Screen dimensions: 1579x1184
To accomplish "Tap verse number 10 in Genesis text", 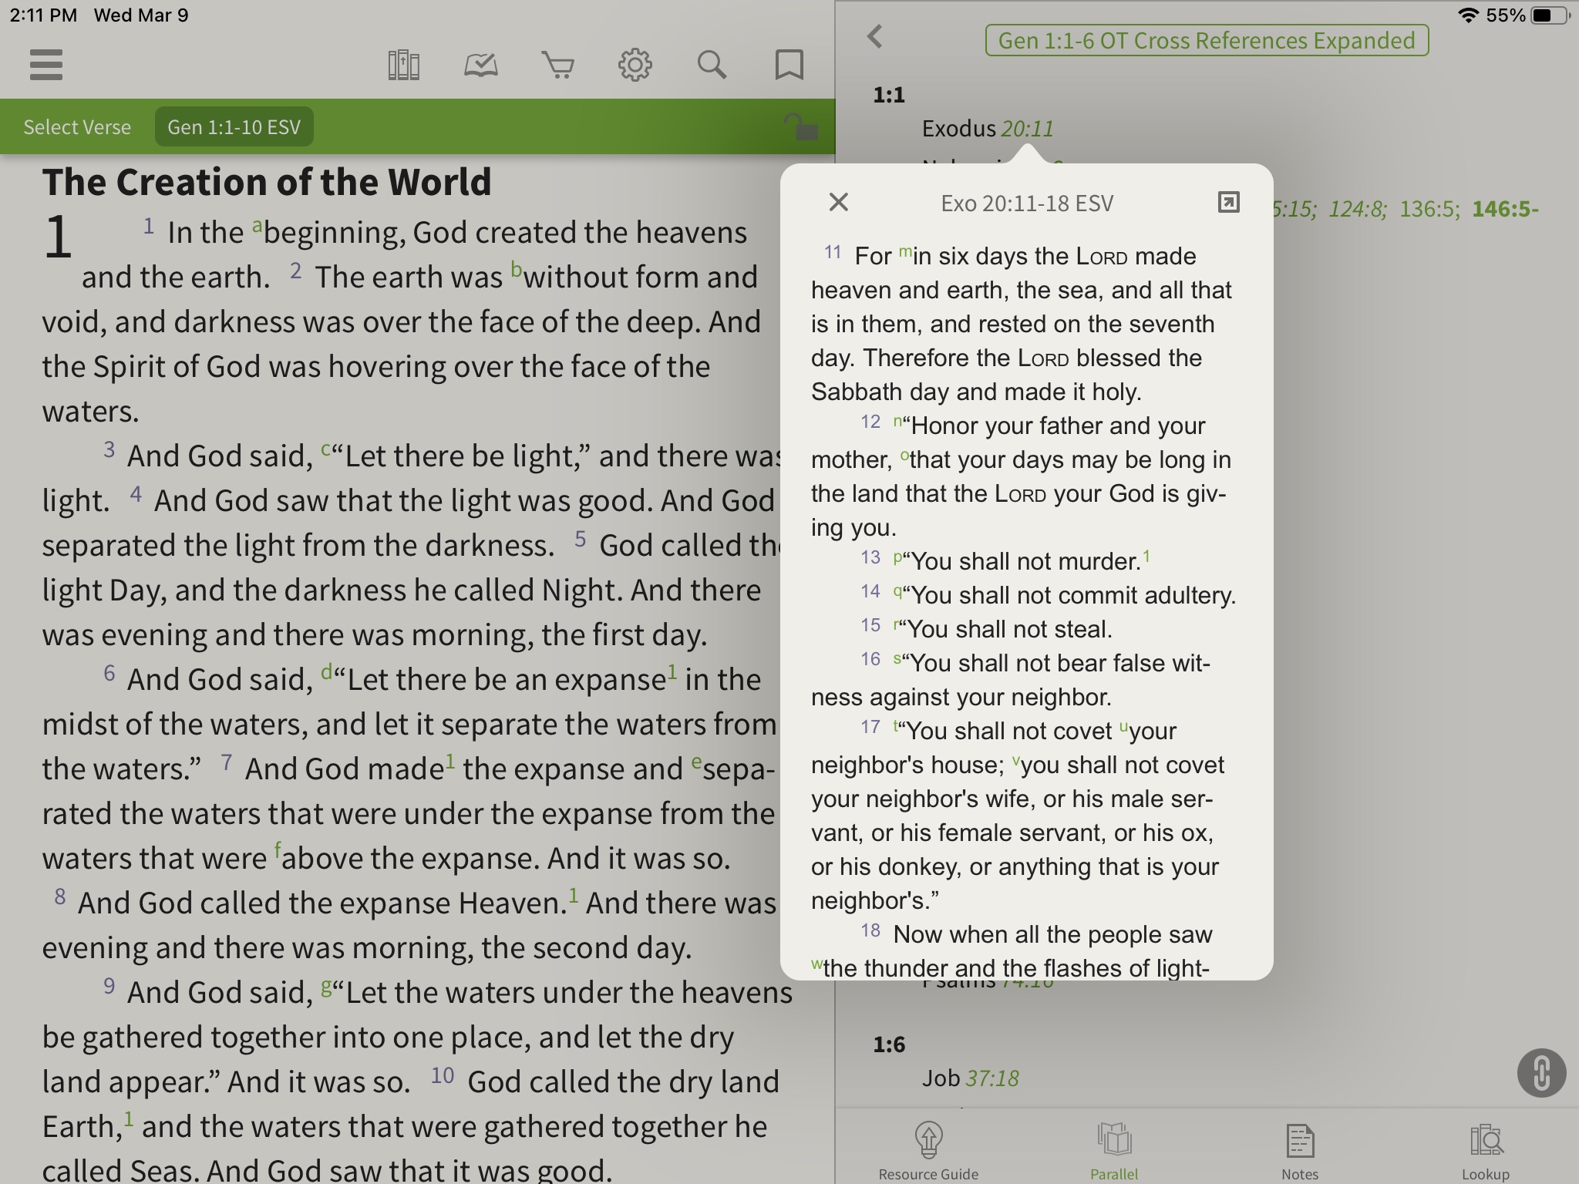I will pyautogui.click(x=443, y=1075).
